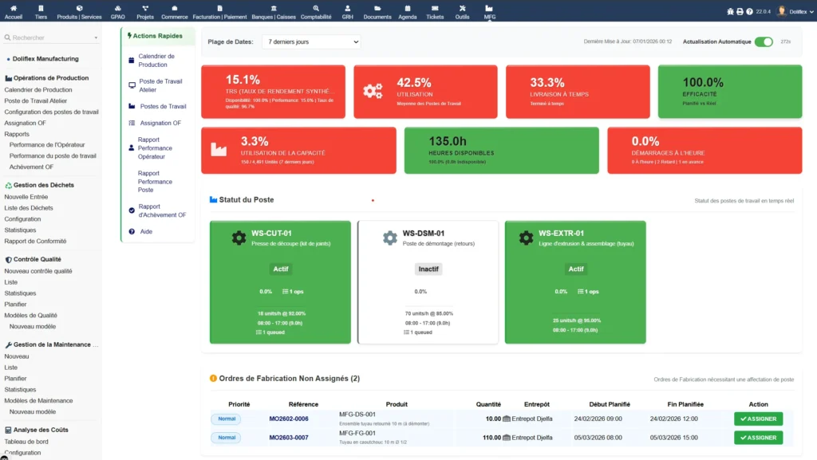This screenshot has width=817, height=460.
Task: Click ASSIGNER button for MO2602-0006
Action: click(x=757, y=419)
